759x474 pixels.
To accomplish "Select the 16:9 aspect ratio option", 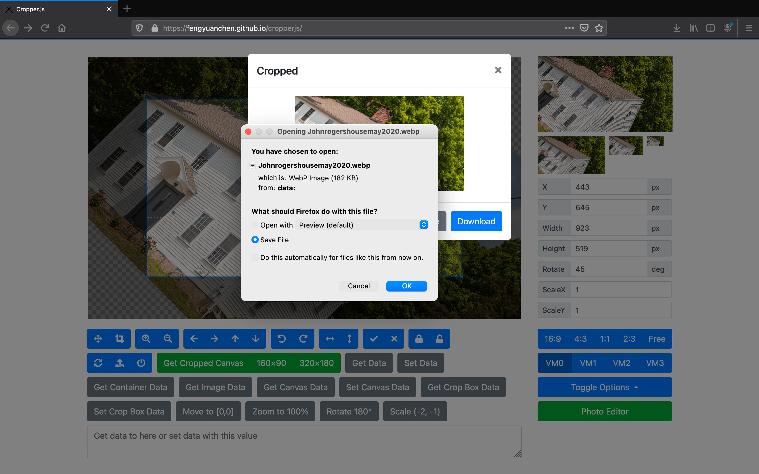I will tap(552, 339).
